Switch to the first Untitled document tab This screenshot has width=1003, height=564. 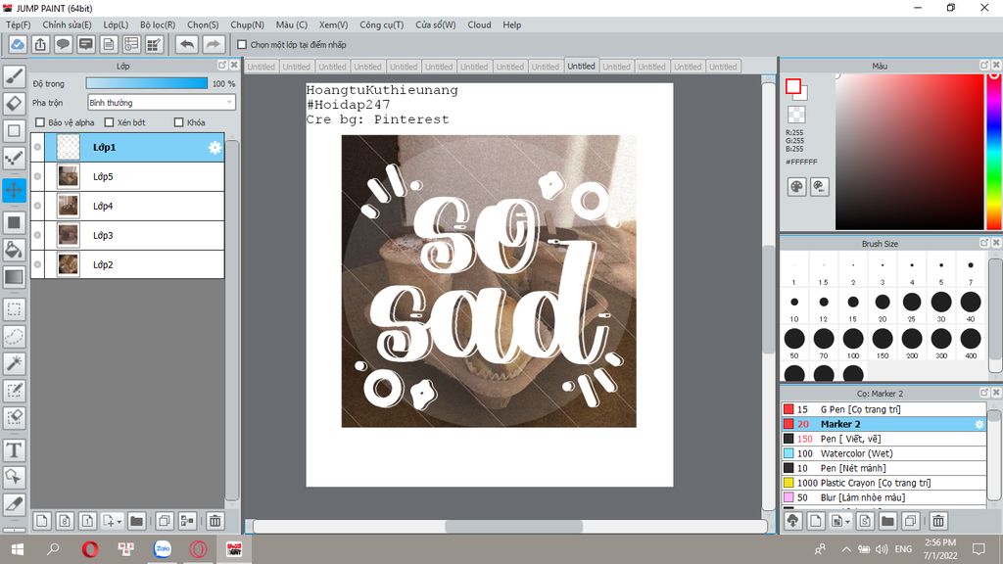pyautogui.click(x=261, y=67)
